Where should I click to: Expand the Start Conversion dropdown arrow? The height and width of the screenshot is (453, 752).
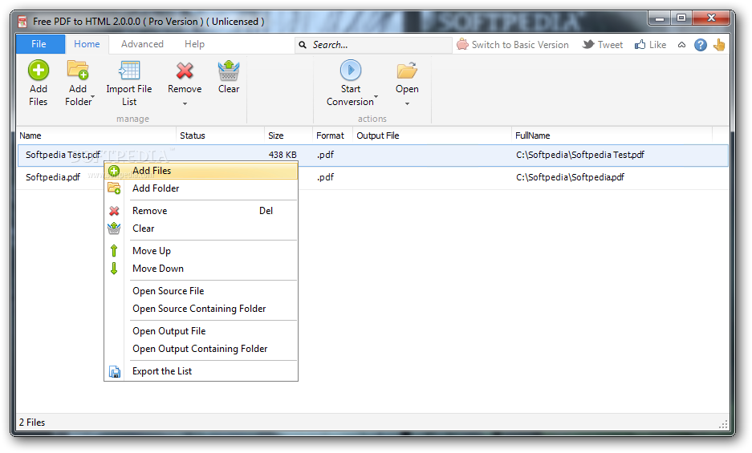point(376,97)
